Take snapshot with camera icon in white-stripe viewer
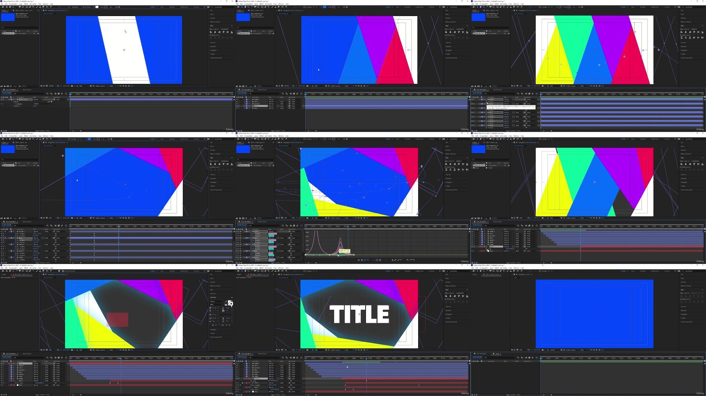 (x=72, y=86)
